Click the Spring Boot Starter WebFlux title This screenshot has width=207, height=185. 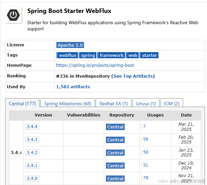[x=69, y=11]
